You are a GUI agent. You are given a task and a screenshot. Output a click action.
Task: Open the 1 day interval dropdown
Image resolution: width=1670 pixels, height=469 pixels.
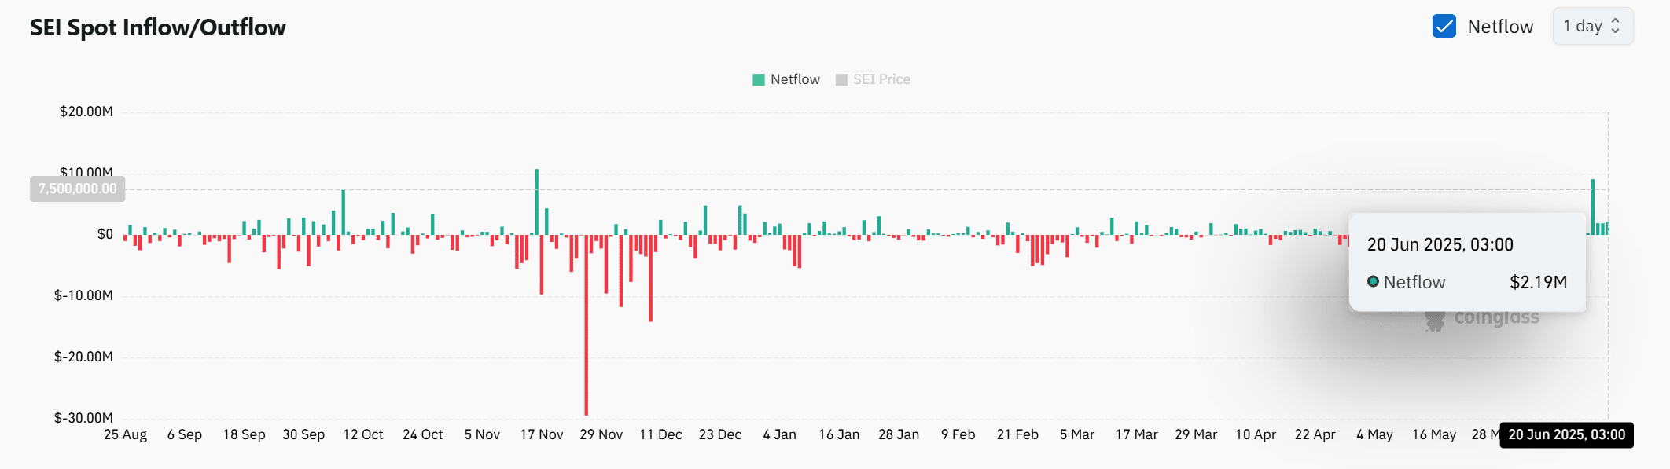pyautogui.click(x=1591, y=27)
